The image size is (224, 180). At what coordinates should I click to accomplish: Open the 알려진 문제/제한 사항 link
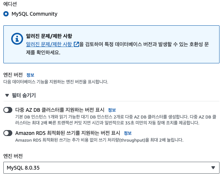click(49, 44)
